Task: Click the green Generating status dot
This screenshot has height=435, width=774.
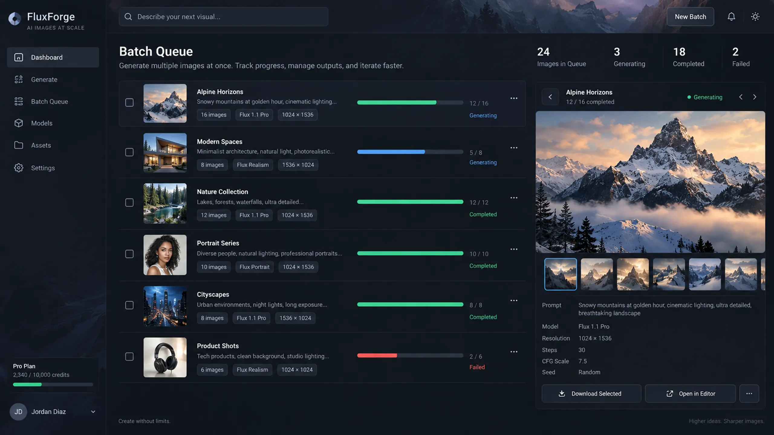Action: point(689,97)
